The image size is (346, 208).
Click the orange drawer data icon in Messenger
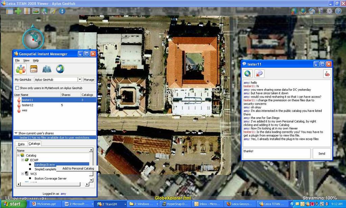[x=33, y=69]
